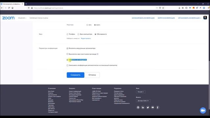Choose 'Телефон' audio option
210x118 pixels.
point(67,34)
